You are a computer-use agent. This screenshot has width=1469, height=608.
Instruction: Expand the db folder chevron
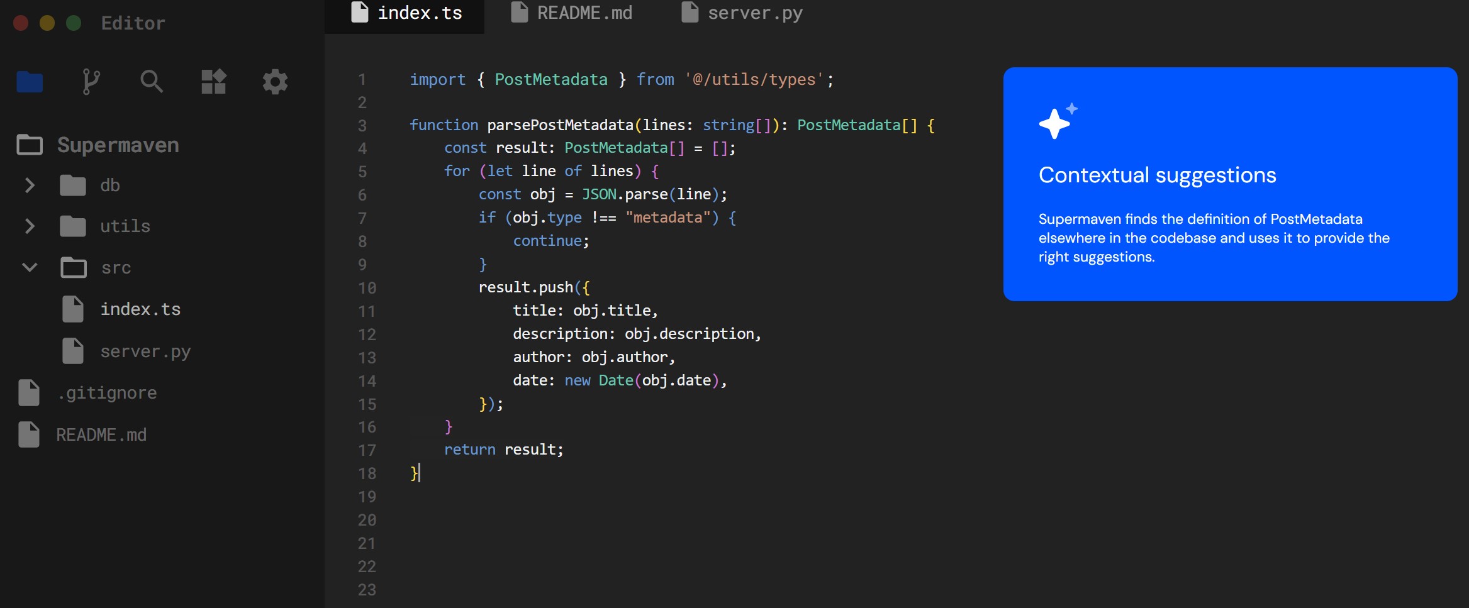(30, 185)
